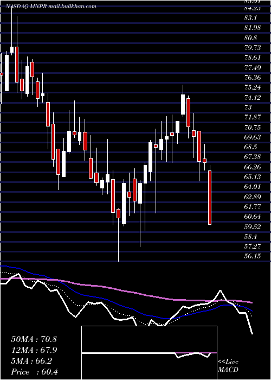
Task: Click the 56.15 price label
Action: [x=253, y=256]
